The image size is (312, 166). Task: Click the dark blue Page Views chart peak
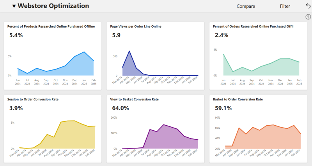coord(129,51)
